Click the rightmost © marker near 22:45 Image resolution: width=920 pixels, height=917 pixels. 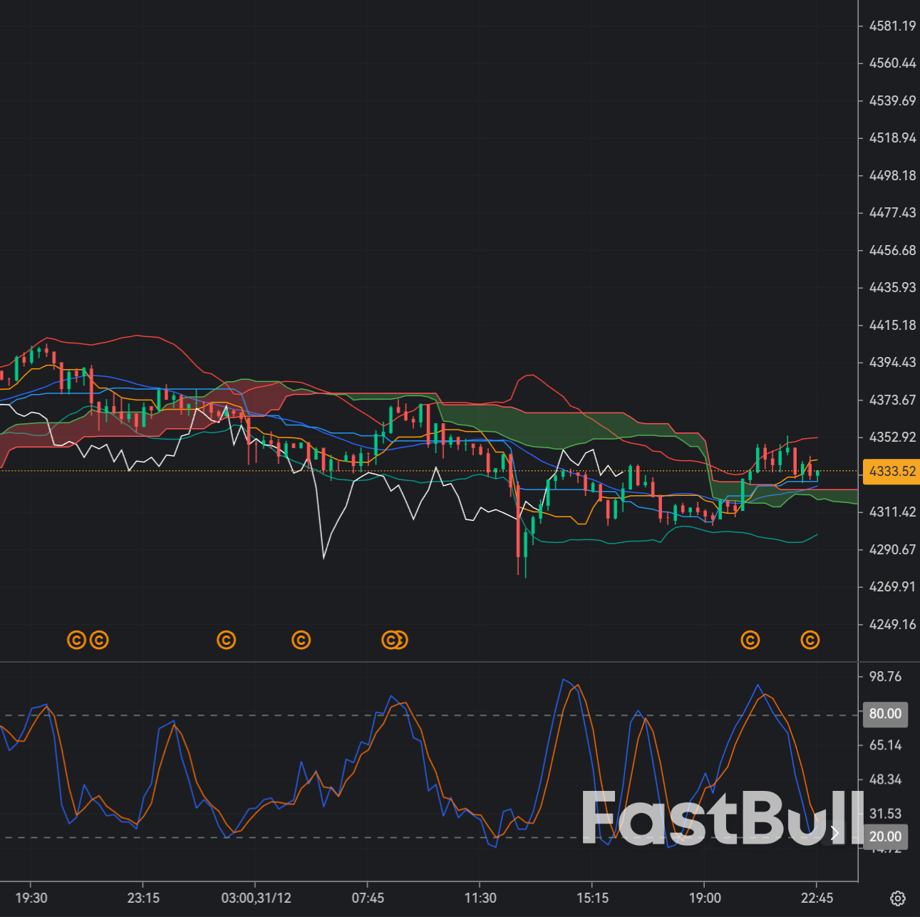(x=809, y=640)
